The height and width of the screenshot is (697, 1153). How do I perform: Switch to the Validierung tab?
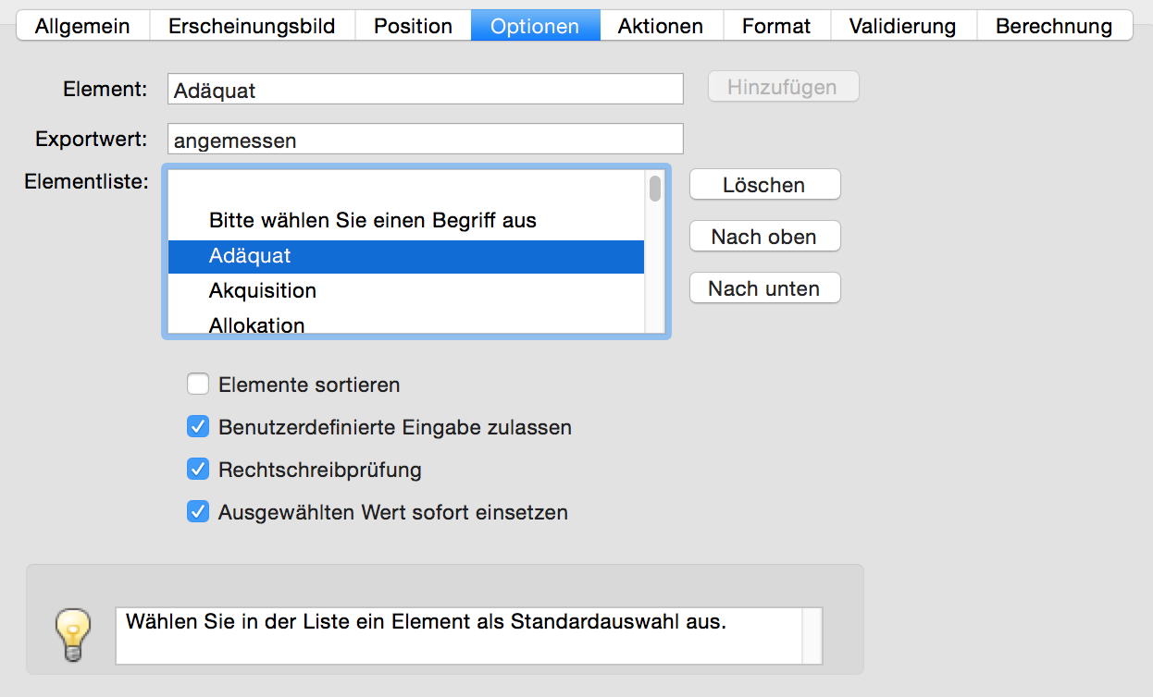(x=902, y=26)
